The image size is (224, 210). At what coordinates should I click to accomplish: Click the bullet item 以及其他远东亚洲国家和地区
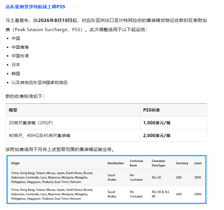(x=40, y=82)
